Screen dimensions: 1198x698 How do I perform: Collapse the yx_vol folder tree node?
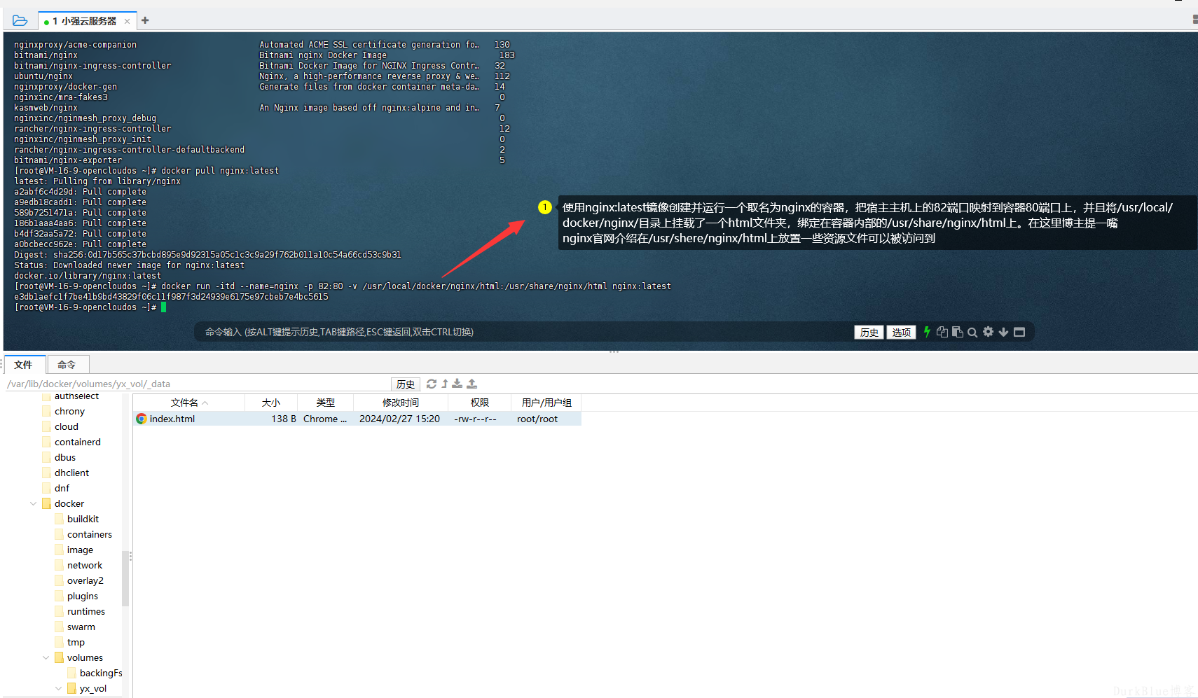(x=58, y=688)
